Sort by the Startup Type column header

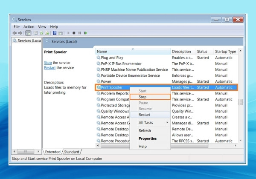click(x=226, y=52)
